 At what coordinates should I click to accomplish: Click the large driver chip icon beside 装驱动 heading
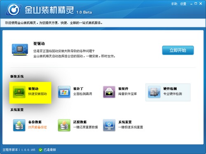[20, 50]
